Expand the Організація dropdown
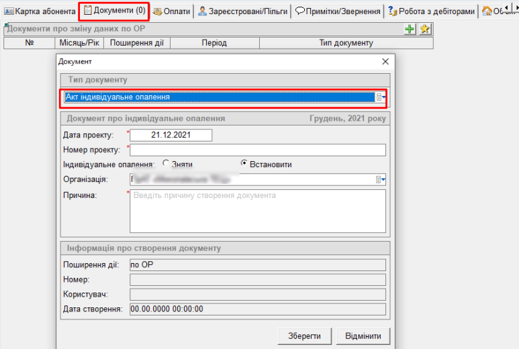The width and height of the screenshot is (519, 349). (381, 179)
